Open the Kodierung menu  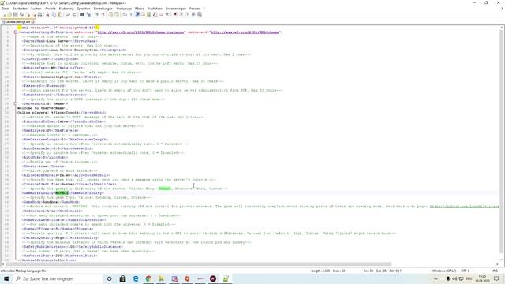point(66,9)
